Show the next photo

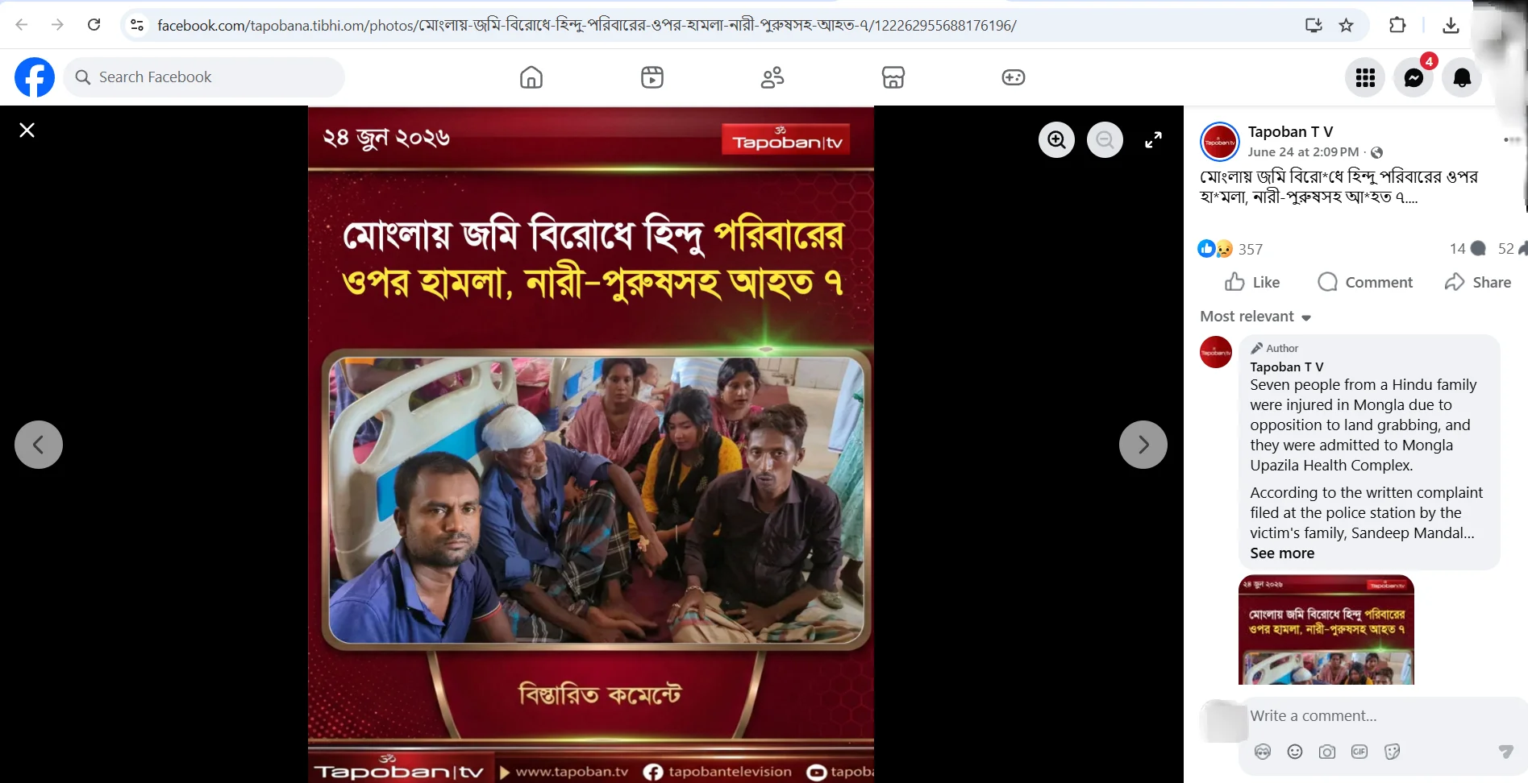(1143, 445)
